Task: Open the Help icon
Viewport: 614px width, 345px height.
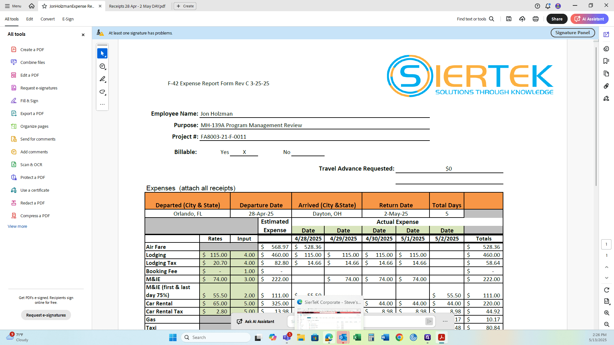Action: pyautogui.click(x=537, y=6)
